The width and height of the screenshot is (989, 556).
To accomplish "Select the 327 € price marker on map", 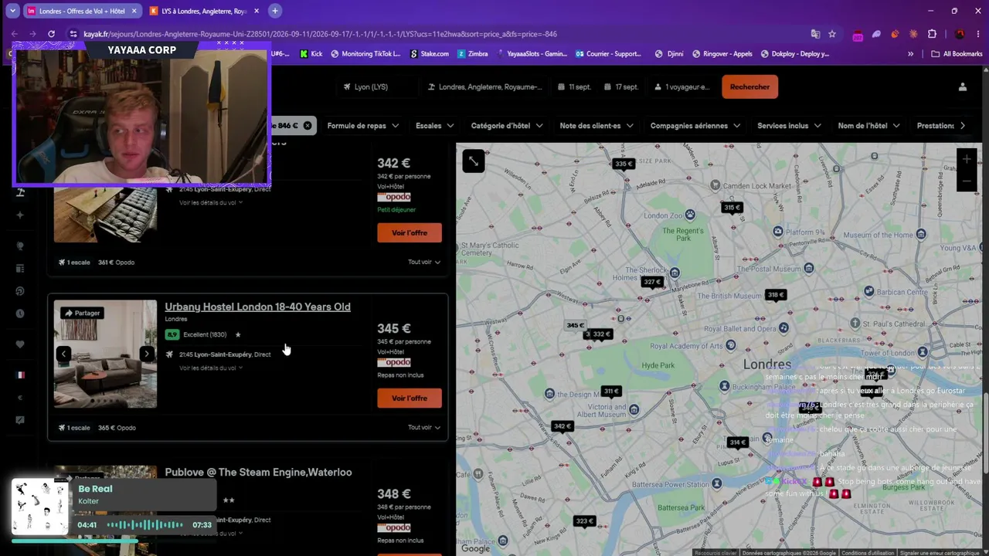I will tap(652, 282).
